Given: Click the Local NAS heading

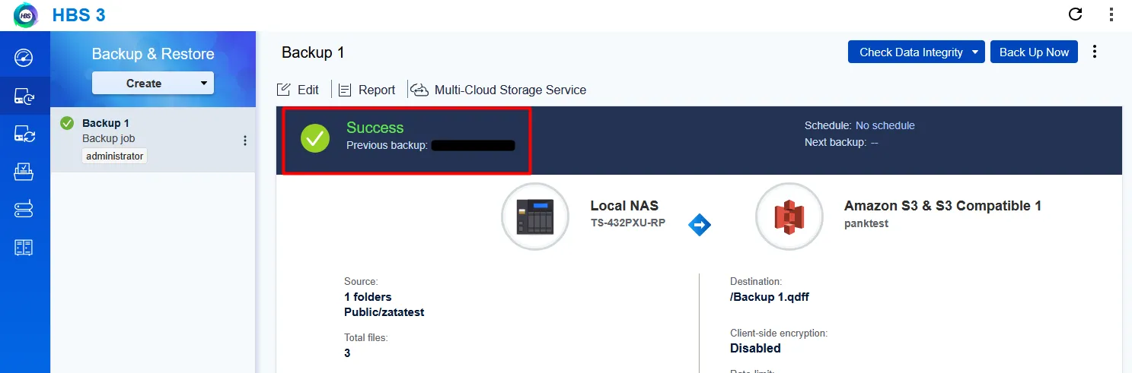Looking at the screenshot, I should 624,206.
